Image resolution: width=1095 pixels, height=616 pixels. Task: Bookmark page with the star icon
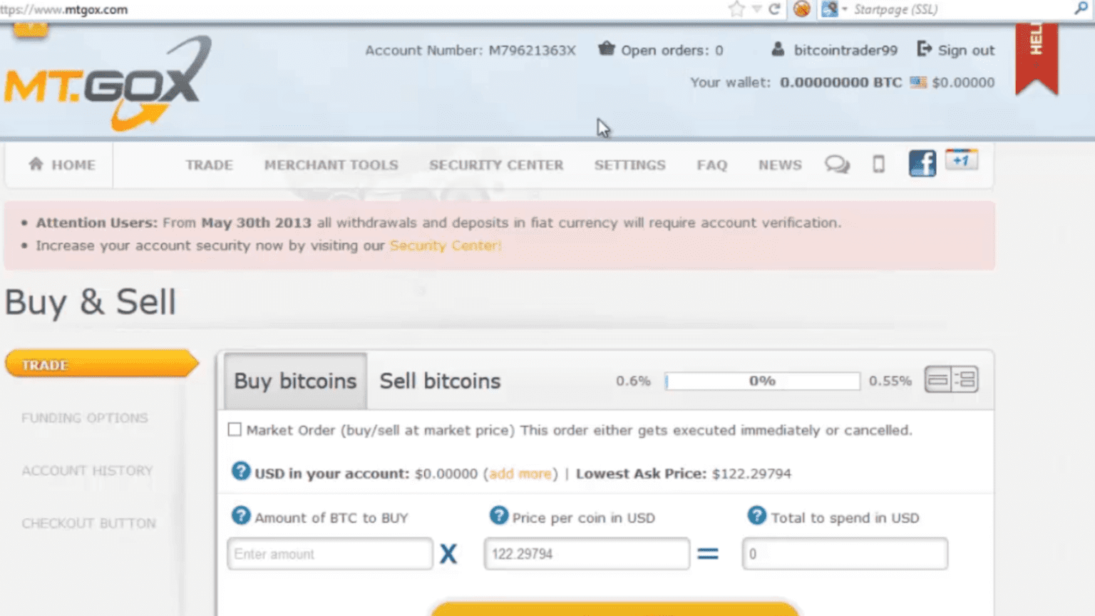click(736, 9)
